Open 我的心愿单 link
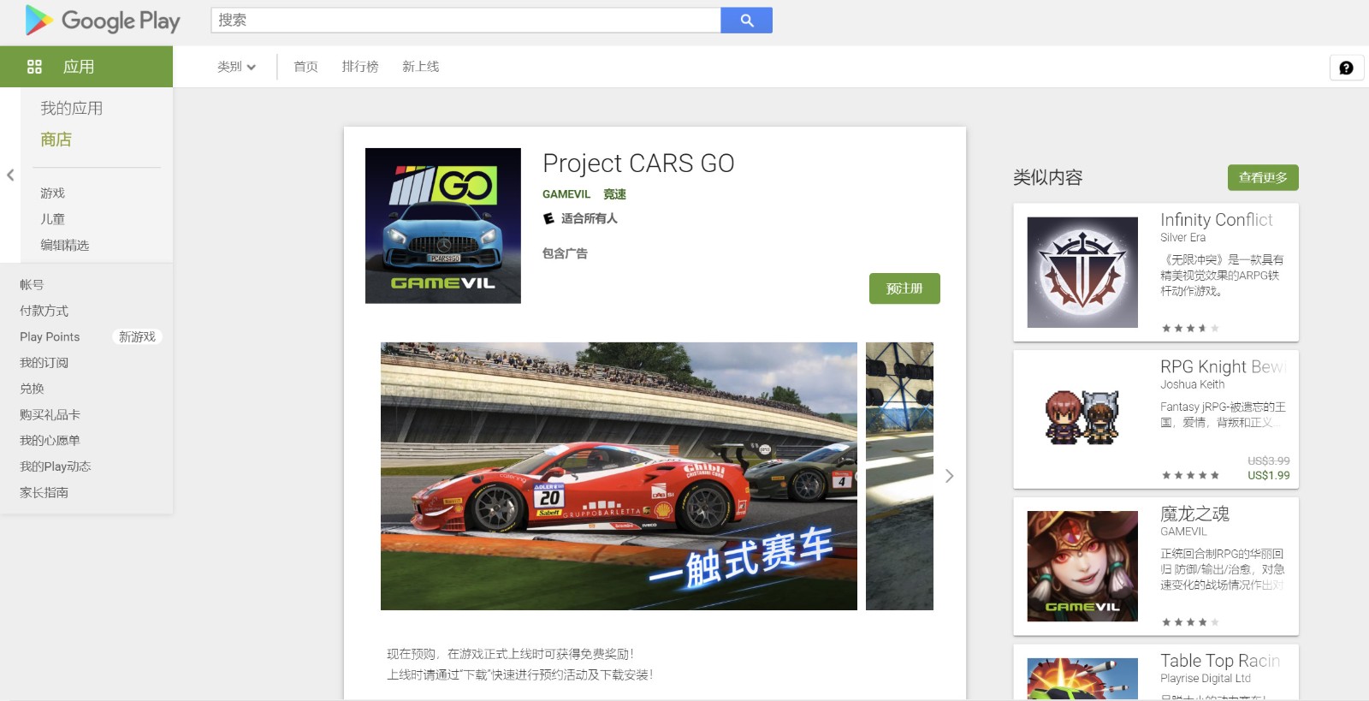This screenshot has width=1369, height=701. coord(50,441)
